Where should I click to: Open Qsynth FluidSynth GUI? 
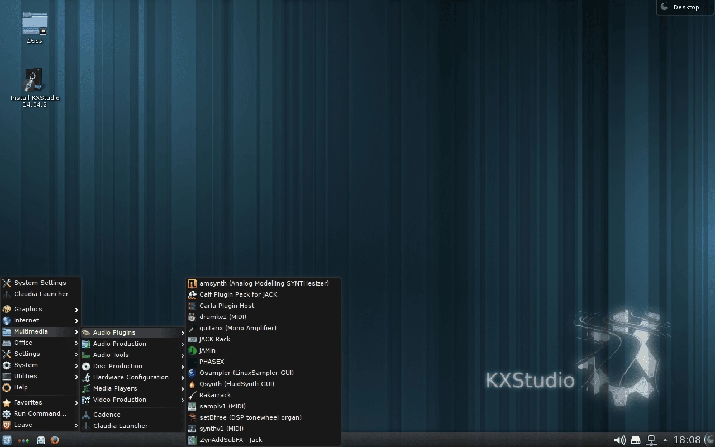pos(263,384)
